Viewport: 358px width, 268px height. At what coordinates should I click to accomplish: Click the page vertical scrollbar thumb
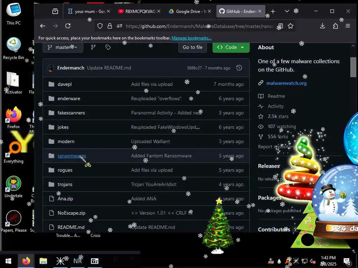[353, 67]
